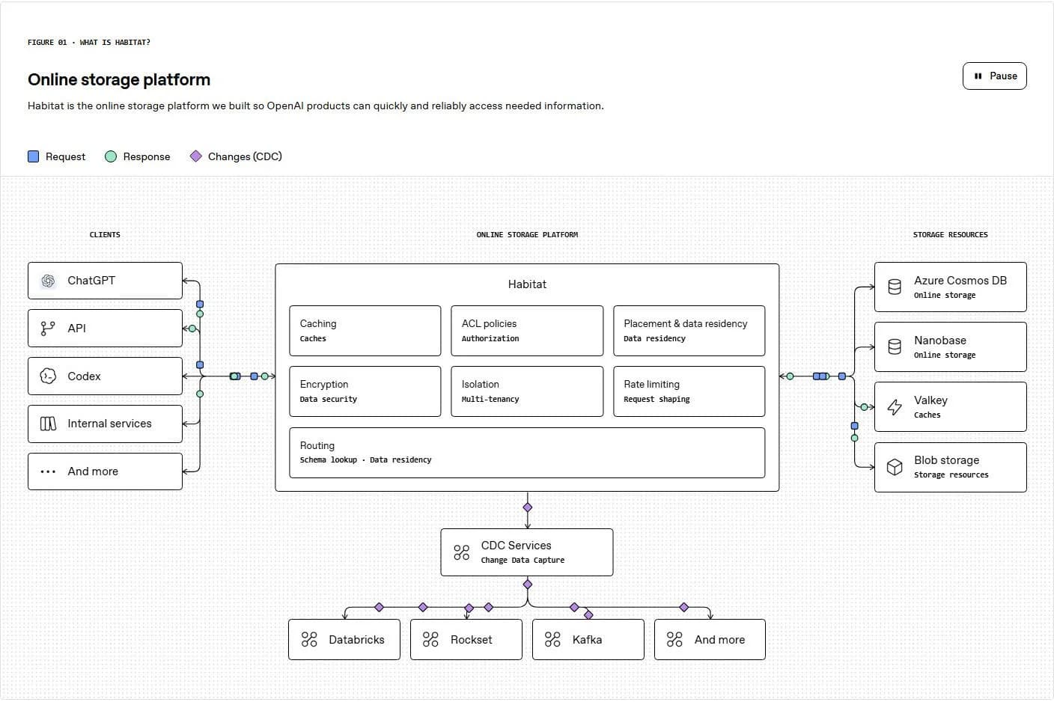Click the ellipsis icon in the clients list
Image resolution: width=1054 pixels, height=702 pixels.
pos(48,471)
